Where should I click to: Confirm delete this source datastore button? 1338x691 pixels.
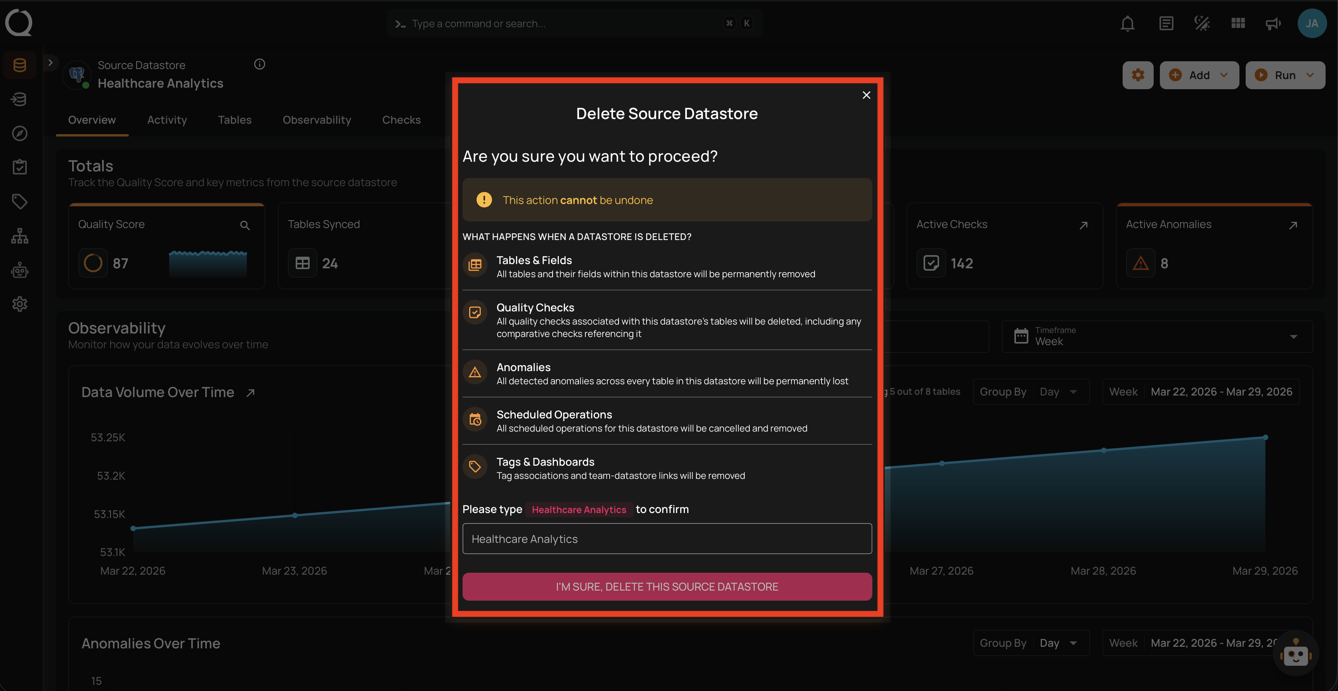[667, 587]
